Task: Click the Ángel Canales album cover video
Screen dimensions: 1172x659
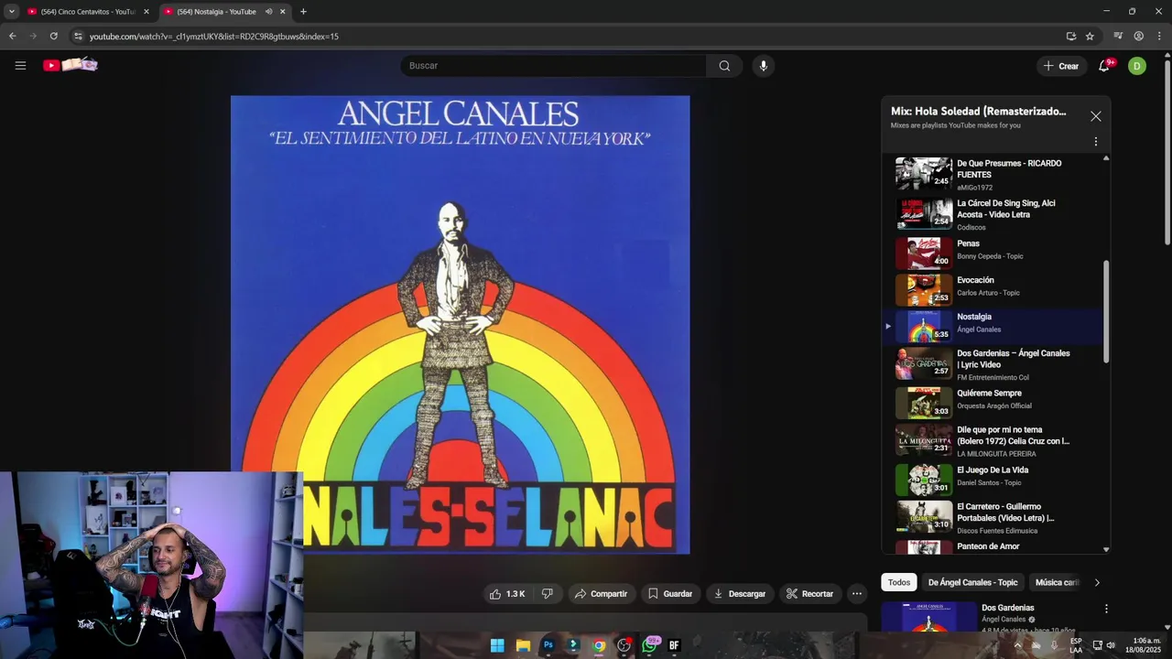Action: (461, 325)
